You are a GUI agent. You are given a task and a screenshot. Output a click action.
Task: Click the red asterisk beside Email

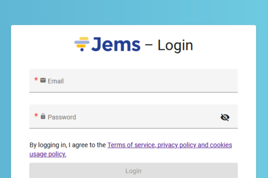[x=36, y=80]
